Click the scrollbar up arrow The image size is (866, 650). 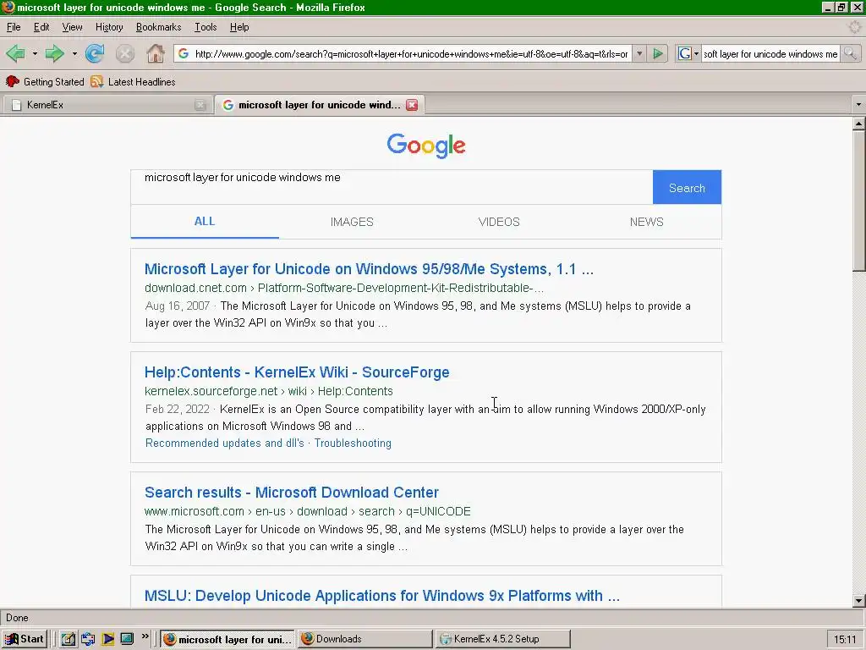pyautogui.click(x=858, y=124)
